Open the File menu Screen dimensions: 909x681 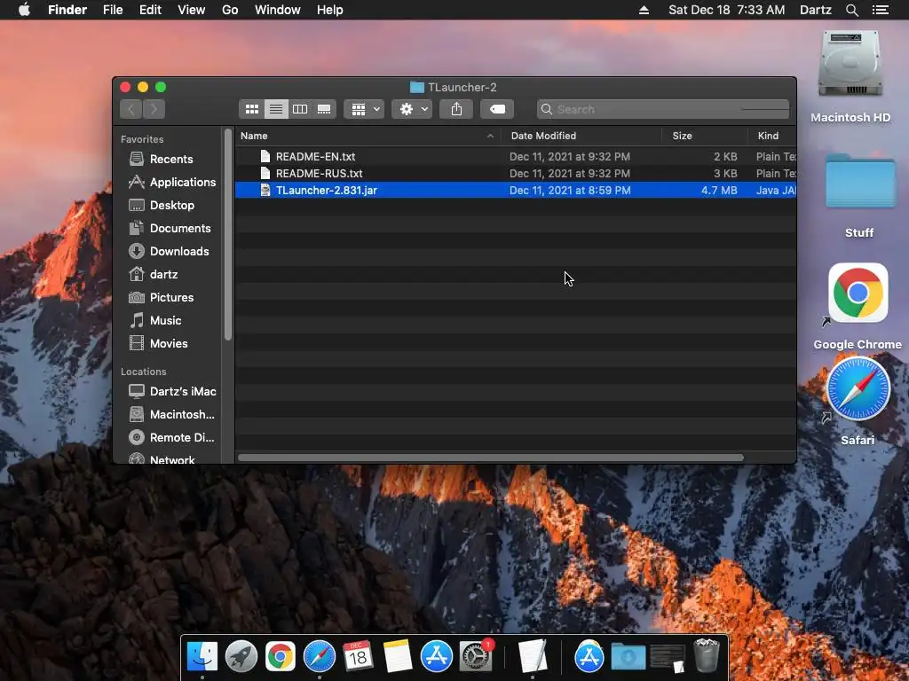pos(113,10)
